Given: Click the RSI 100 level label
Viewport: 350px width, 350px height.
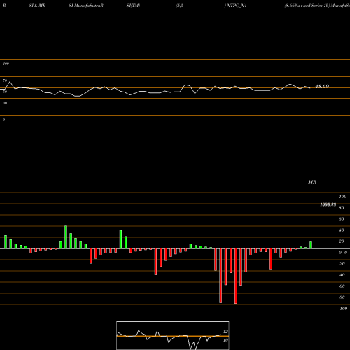Looking at the screenshot, I should (6, 64).
